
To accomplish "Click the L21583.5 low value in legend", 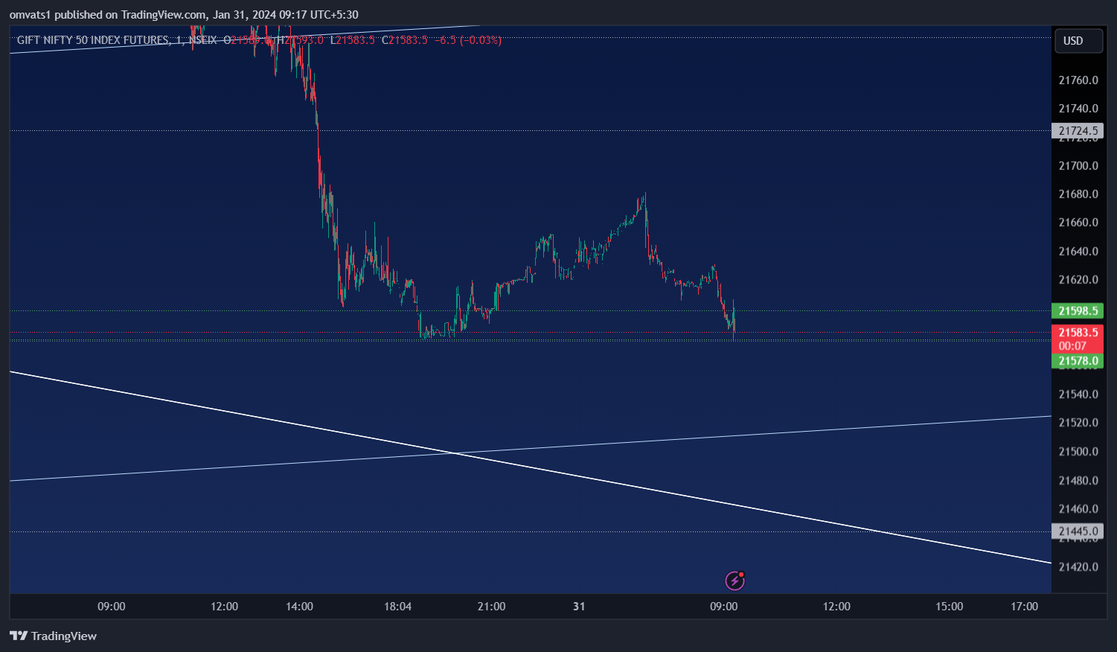I will (x=353, y=40).
